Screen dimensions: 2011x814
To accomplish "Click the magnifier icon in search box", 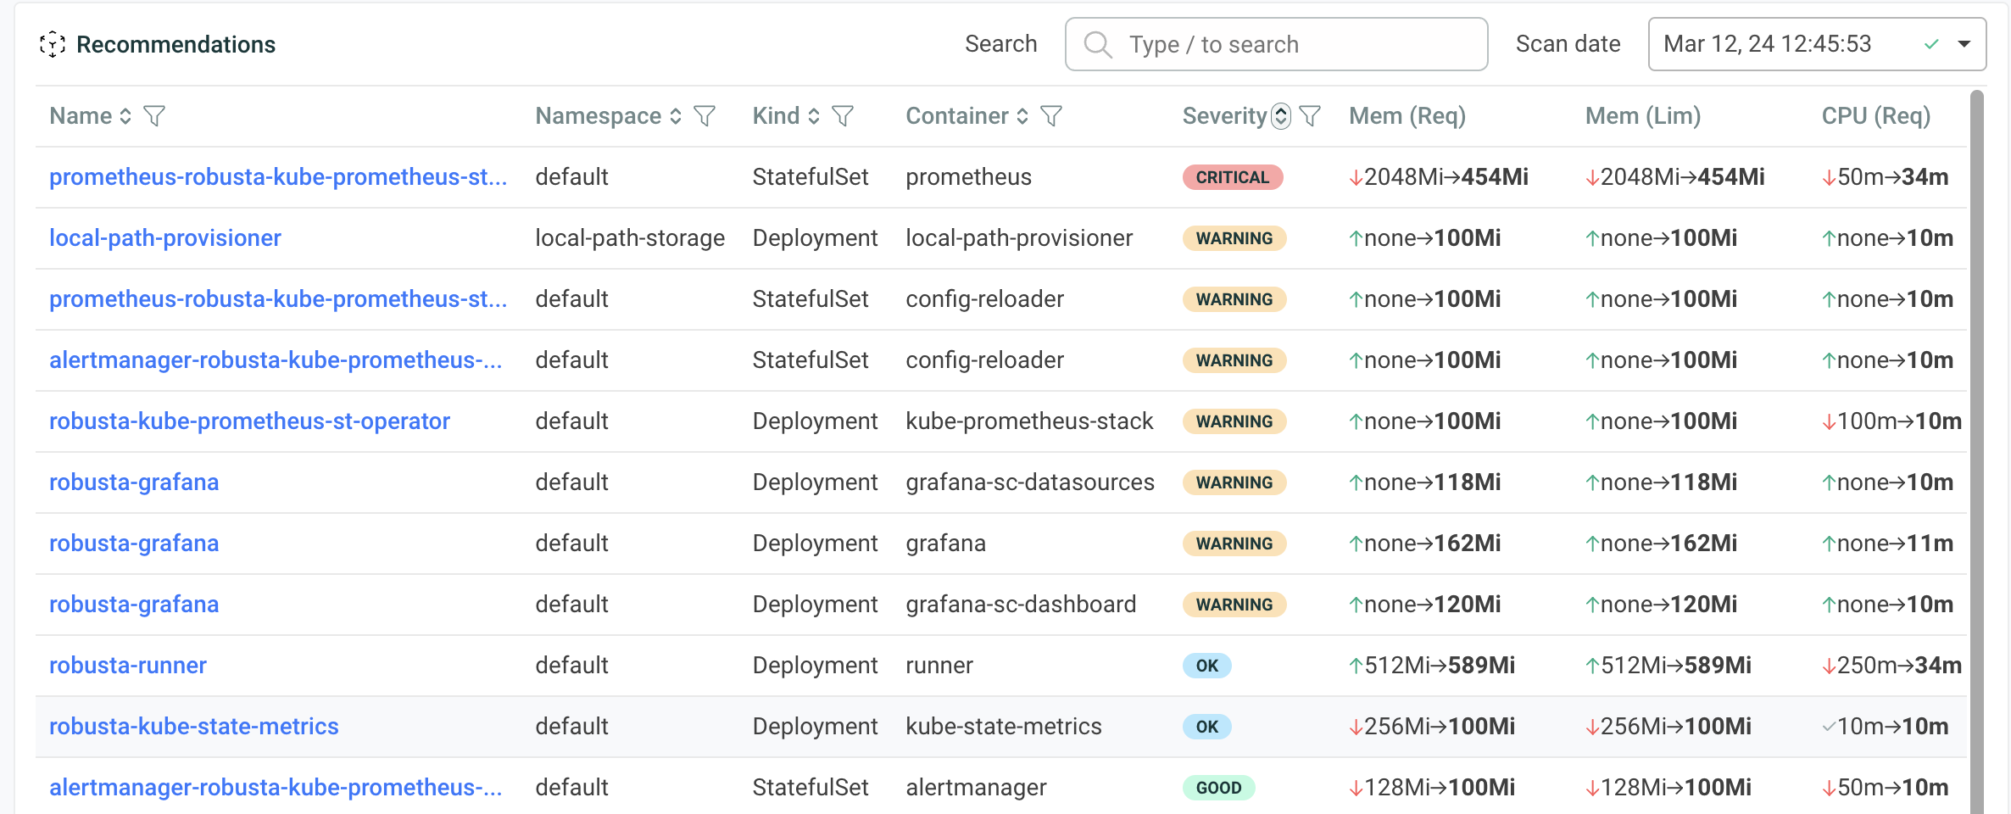I will point(1098,44).
